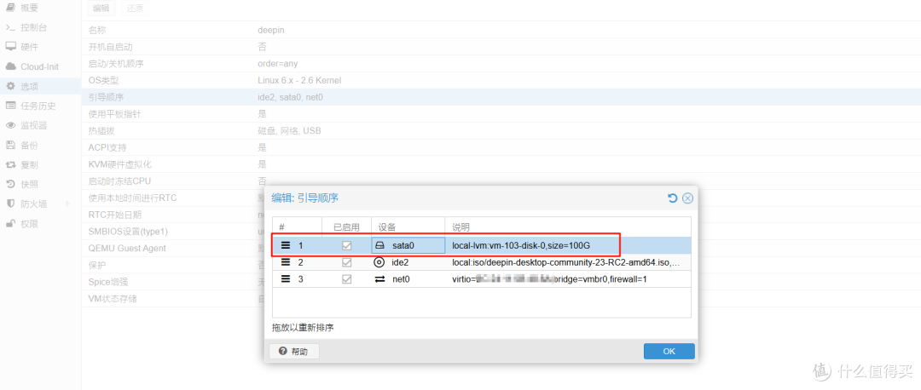Select the net0 device cell

pyautogui.click(x=408, y=279)
